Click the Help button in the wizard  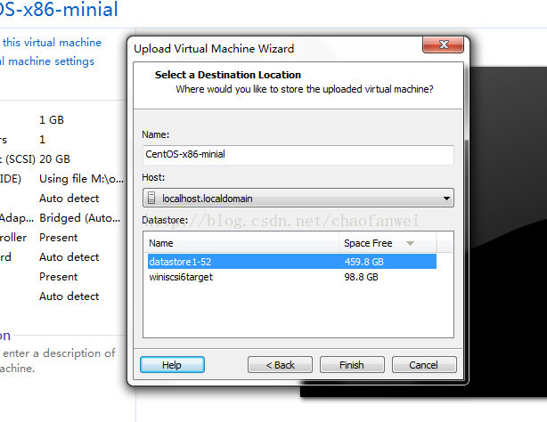(172, 365)
